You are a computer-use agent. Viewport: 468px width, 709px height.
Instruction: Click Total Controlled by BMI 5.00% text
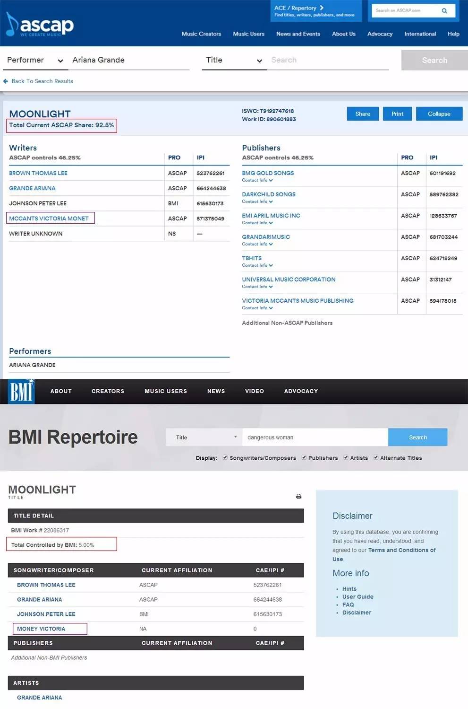52,545
